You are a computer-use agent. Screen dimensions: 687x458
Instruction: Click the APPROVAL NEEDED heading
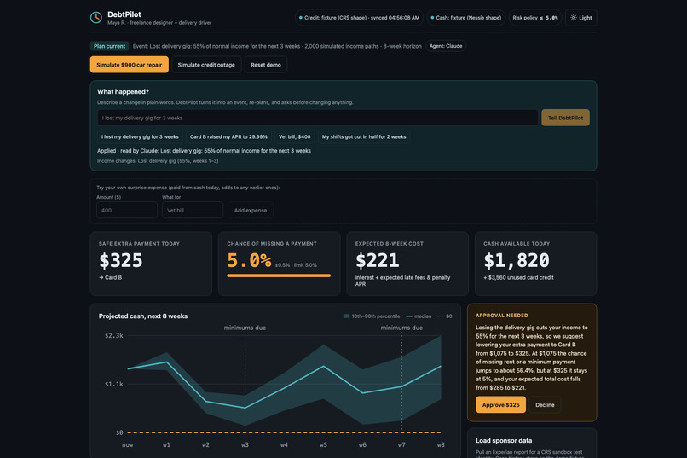click(x=502, y=315)
